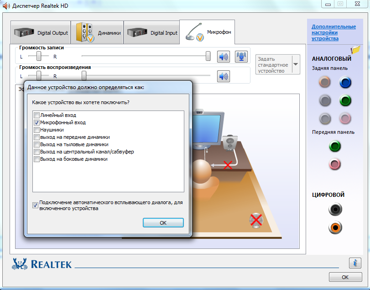Click the ЦИФРОВОЙ heading
Image resolution: width=370 pixels, height=290 pixels.
(328, 195)
